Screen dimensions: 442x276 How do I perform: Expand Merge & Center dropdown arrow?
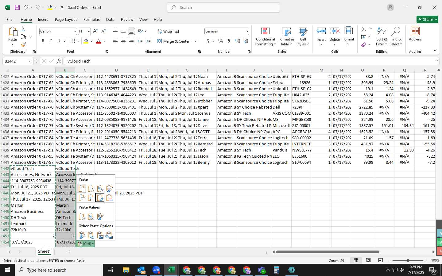(196, 41)
